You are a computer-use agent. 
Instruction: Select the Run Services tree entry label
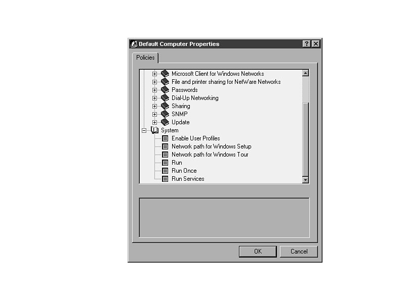point(188,179)
